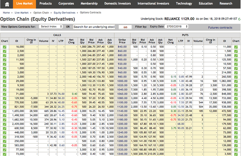
Task: Click the GO search button
Action: [x=125, y=27]
